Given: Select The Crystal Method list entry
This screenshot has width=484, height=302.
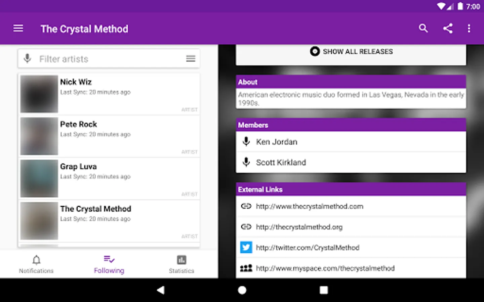Looking at the screenshot, I should tap(109, 221).
